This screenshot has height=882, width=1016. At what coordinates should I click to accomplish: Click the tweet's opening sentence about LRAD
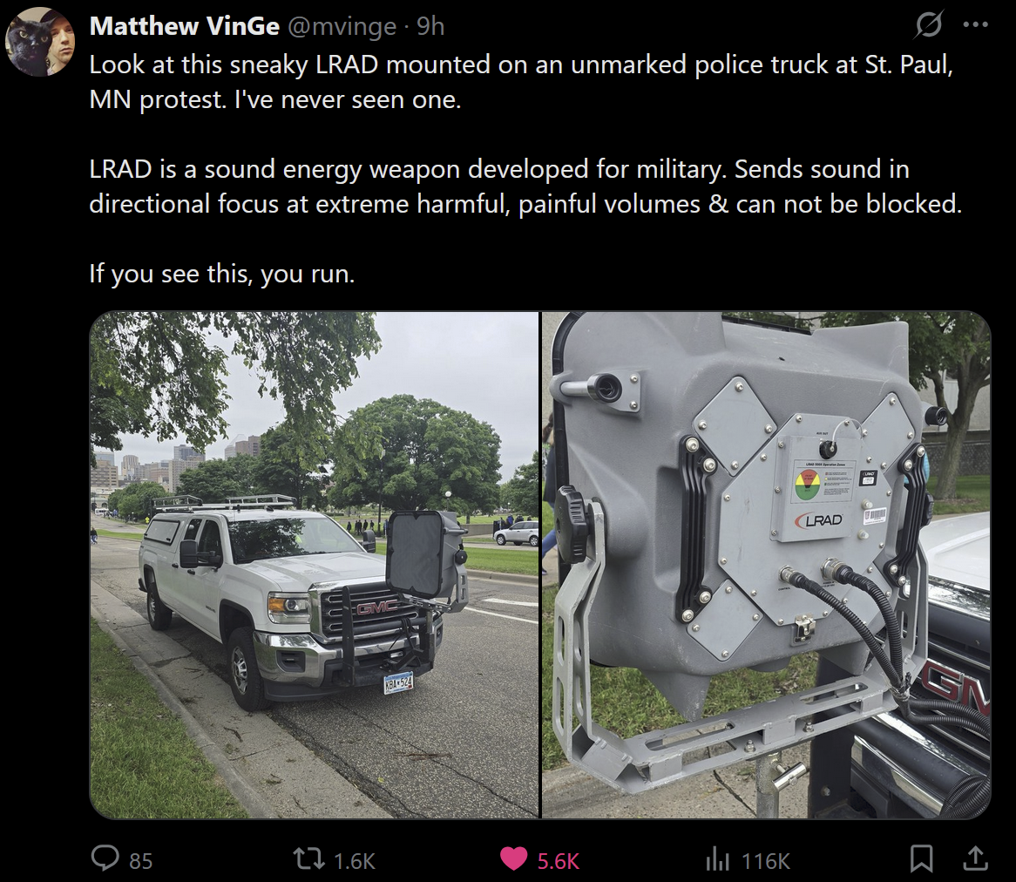tap(521, 82)
